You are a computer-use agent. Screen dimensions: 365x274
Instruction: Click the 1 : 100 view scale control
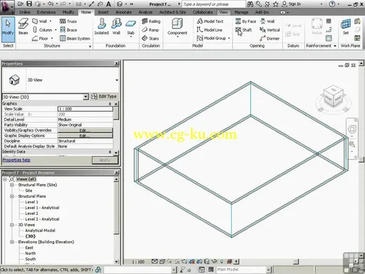click(138, 262)
